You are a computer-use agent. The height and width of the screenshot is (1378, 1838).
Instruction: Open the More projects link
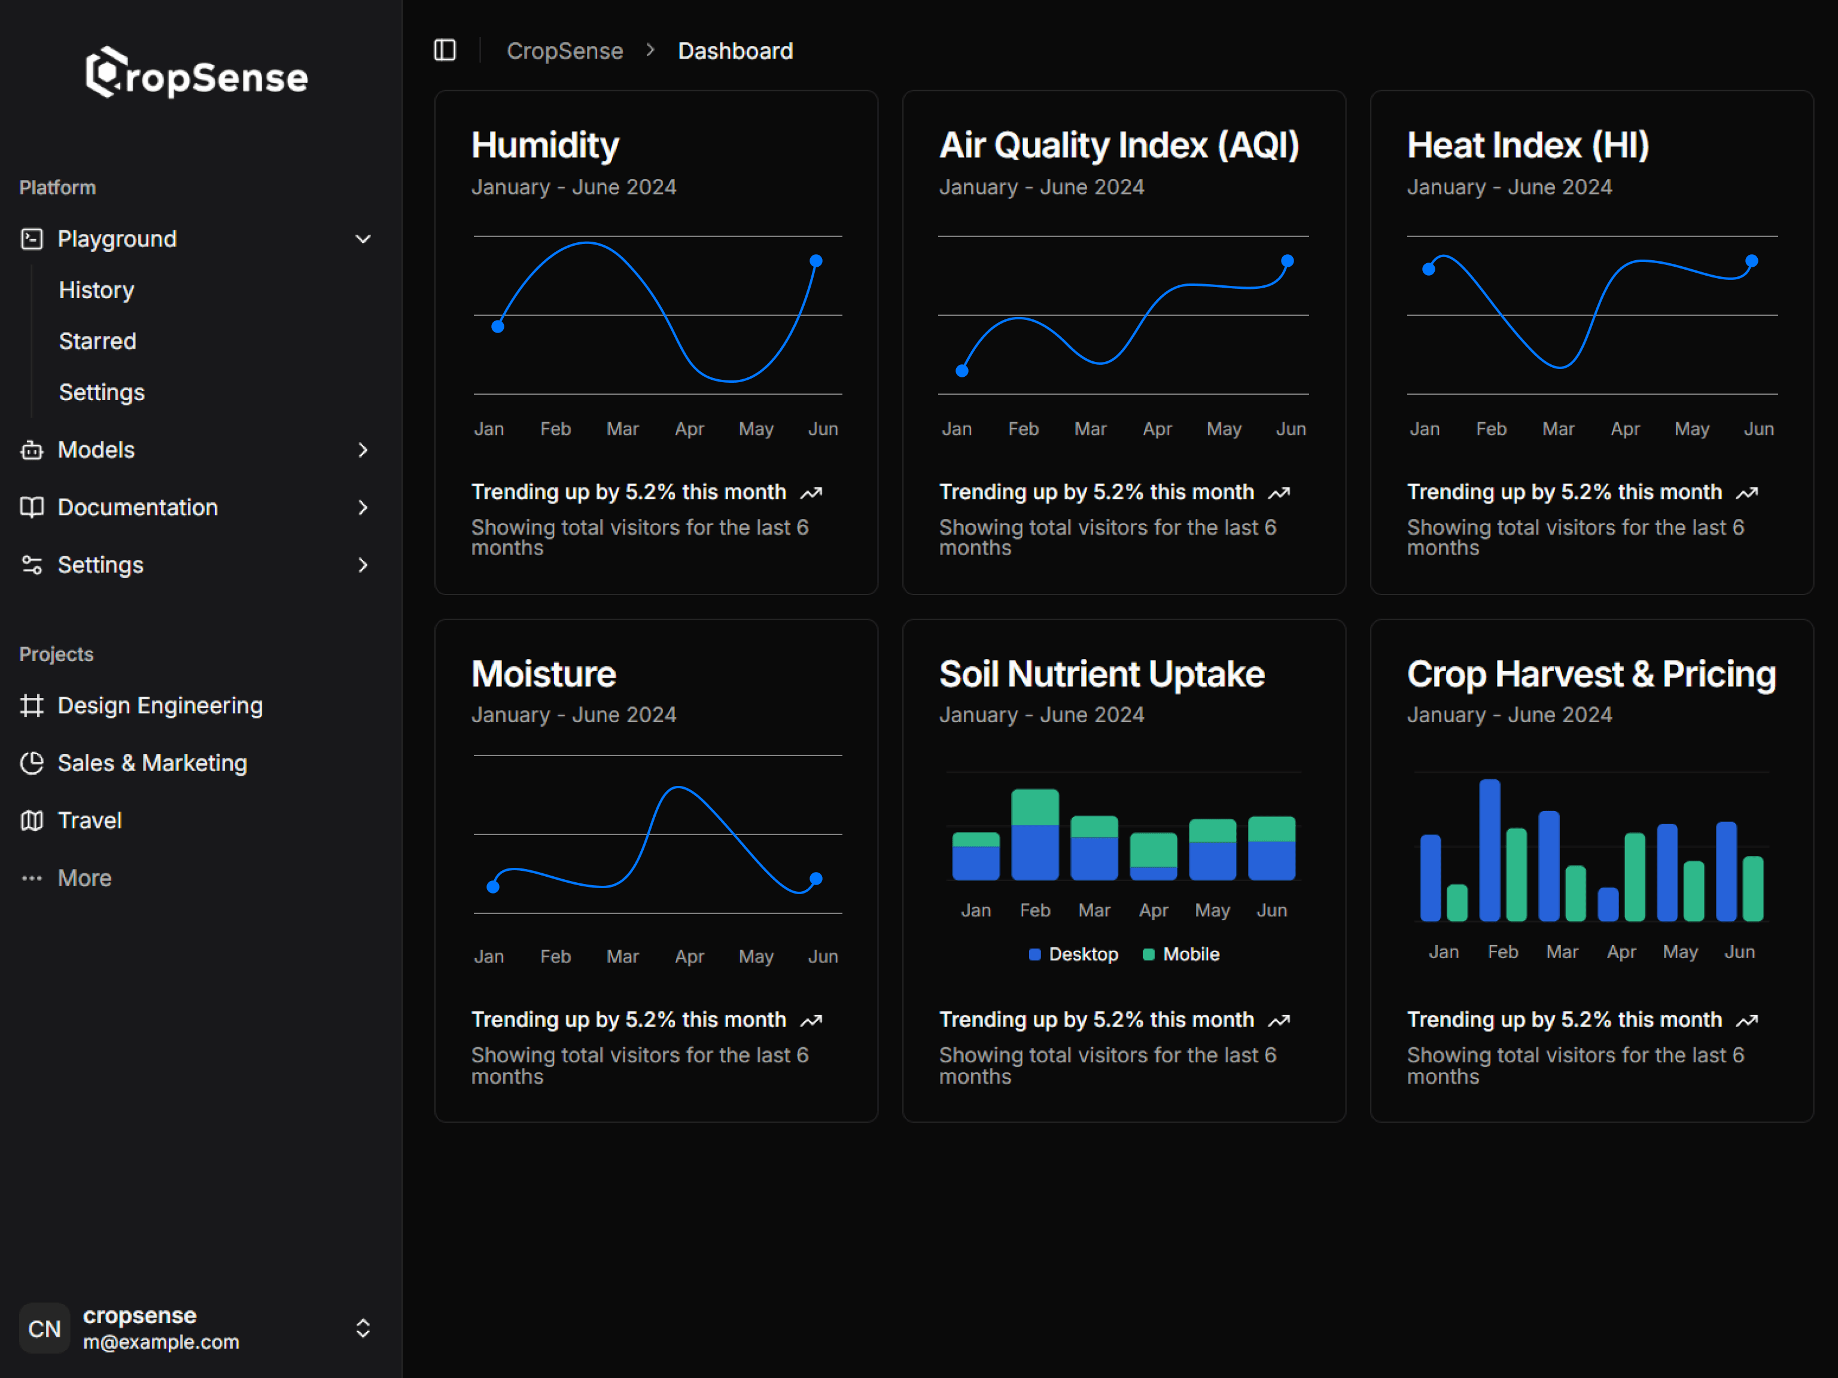pos(84,877)
